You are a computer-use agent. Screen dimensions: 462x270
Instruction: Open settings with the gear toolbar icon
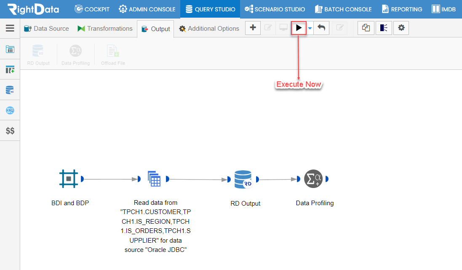coord(401,28)
